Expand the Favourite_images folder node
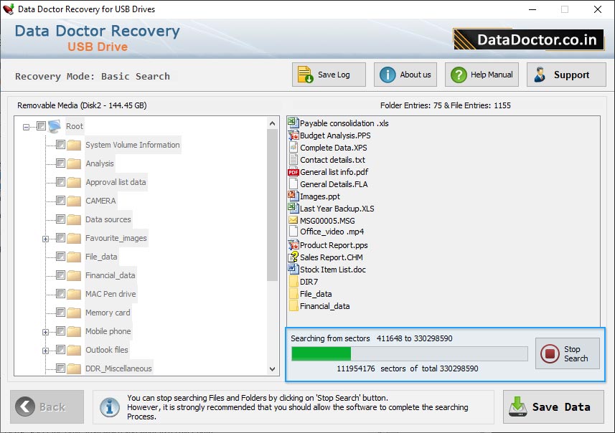 [x=46, y=239]
